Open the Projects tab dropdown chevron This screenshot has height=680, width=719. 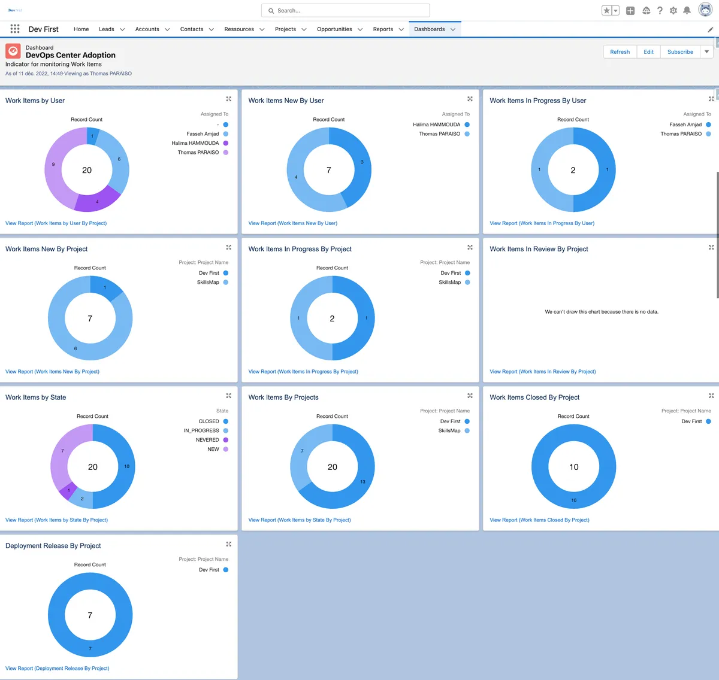pos(304,29)
